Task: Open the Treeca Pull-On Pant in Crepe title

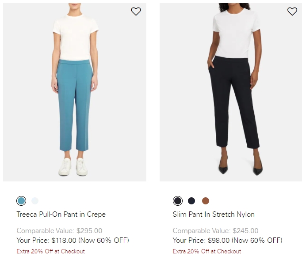Action: click(x=61, y=214)
